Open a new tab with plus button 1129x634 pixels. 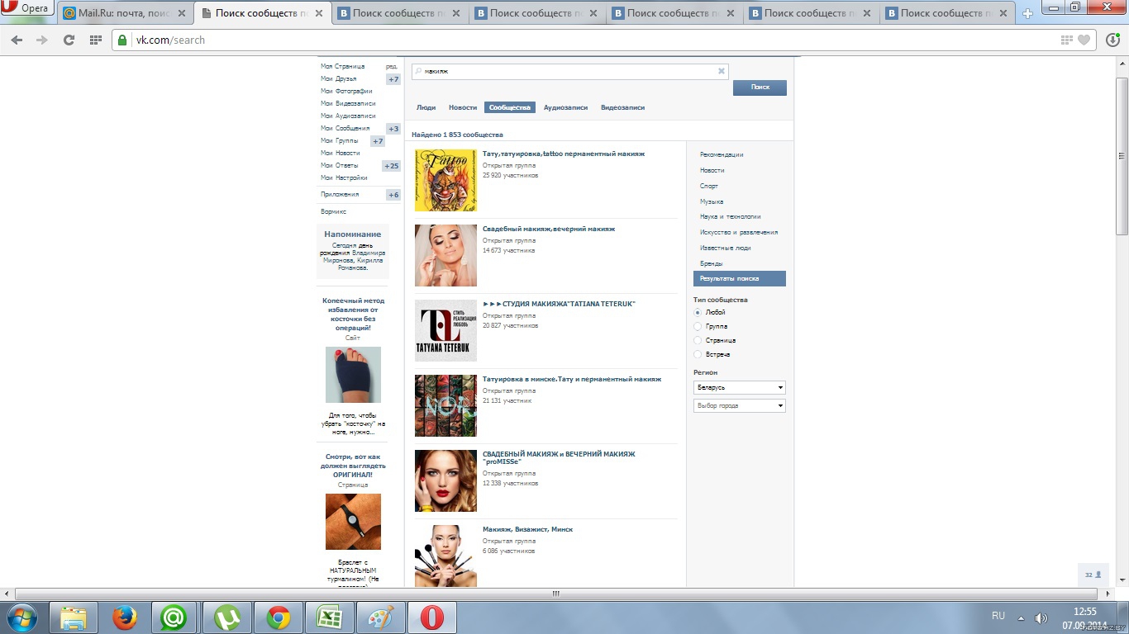[1028, 13]
